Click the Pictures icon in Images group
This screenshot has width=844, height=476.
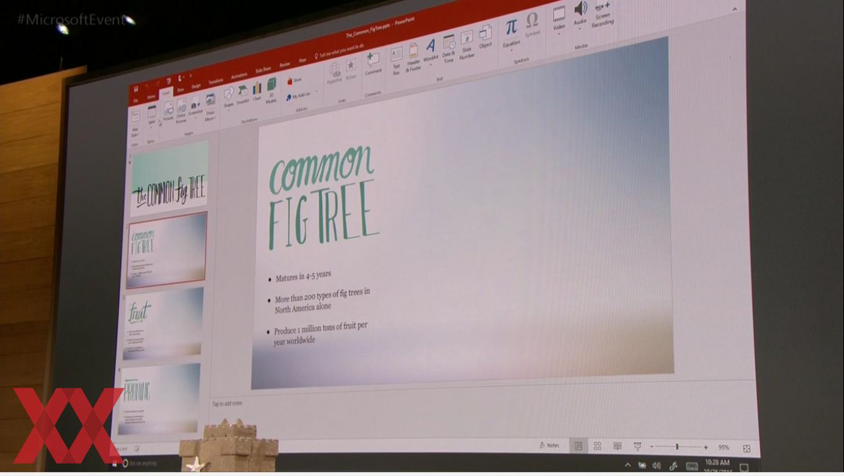[168, 112]
